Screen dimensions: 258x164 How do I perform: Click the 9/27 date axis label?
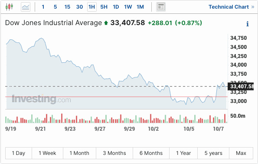point(100,129)
